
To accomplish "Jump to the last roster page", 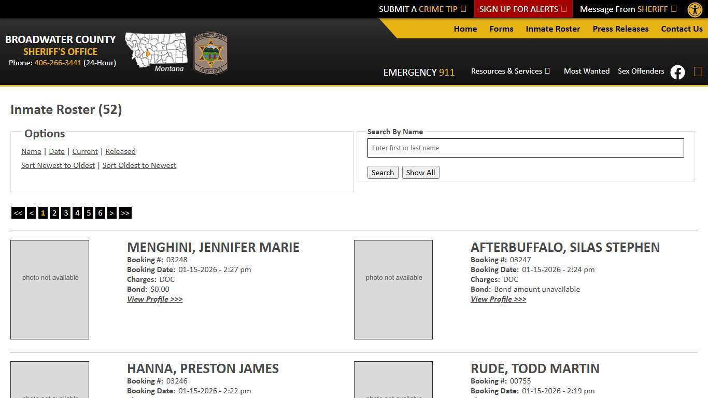I will click(124, 212).
